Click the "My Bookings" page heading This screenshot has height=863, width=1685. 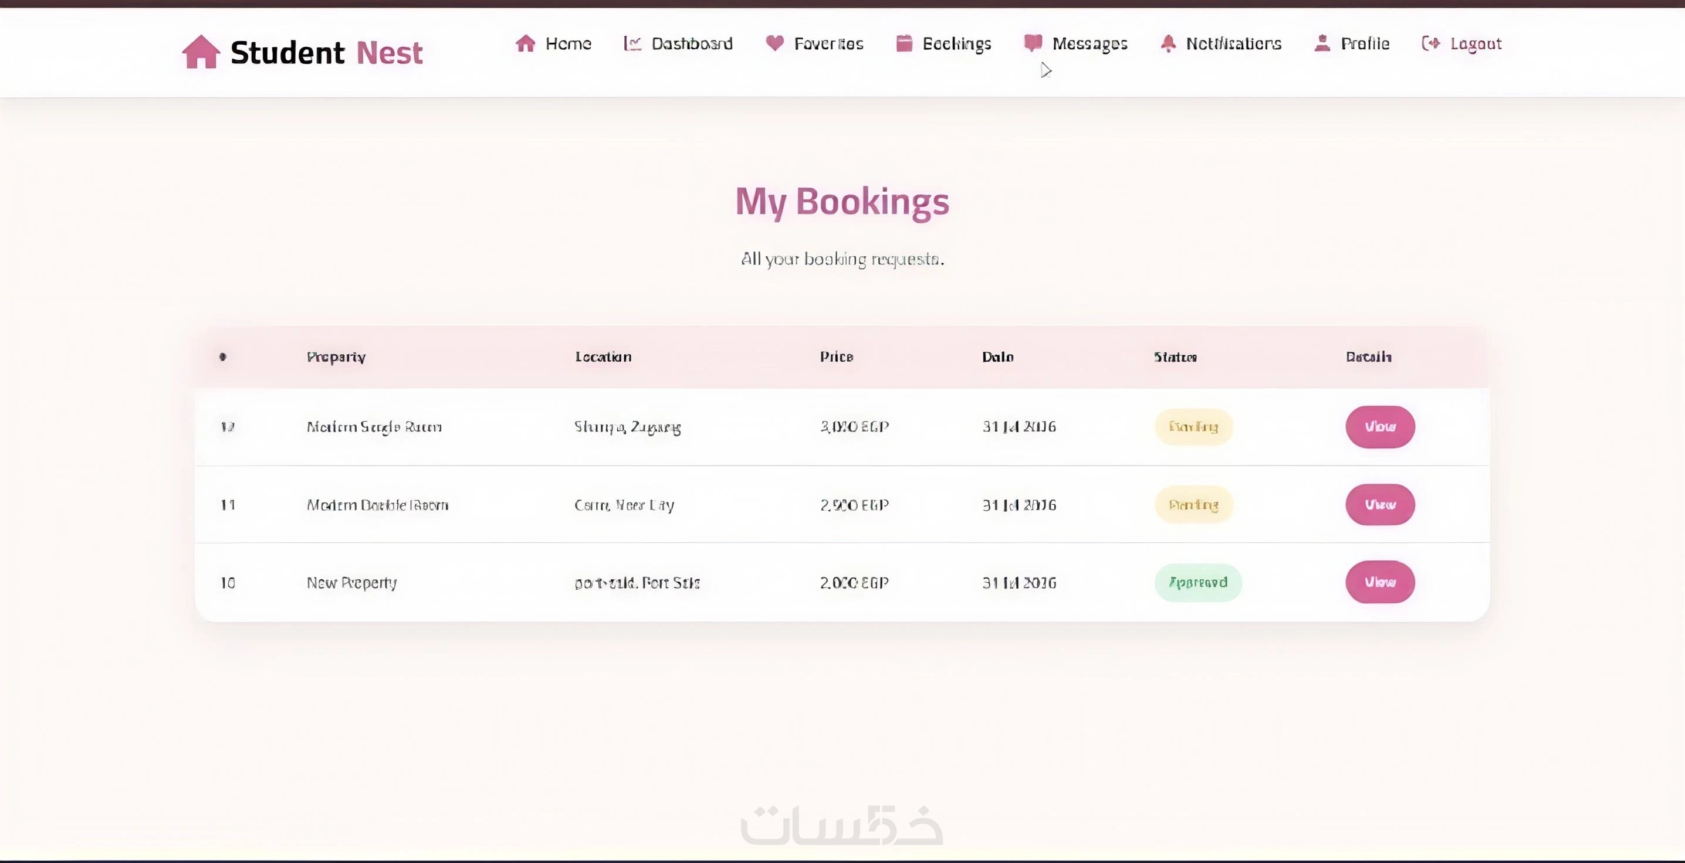(x=842, y=201)
